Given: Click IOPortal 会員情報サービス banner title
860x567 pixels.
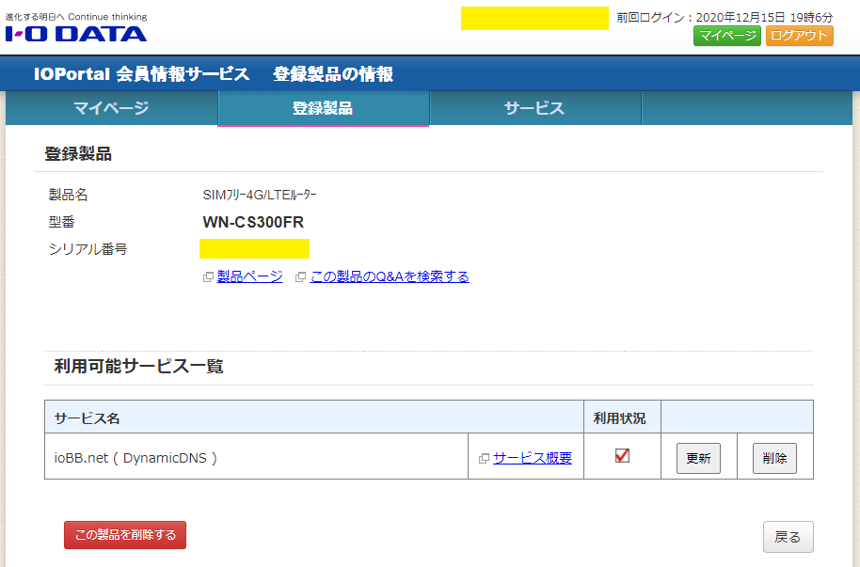Looking at the screenshot, I should coord(141,73).
